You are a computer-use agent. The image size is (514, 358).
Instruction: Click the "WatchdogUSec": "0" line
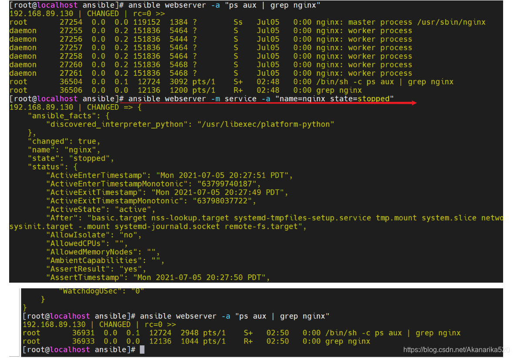point(101,291)
